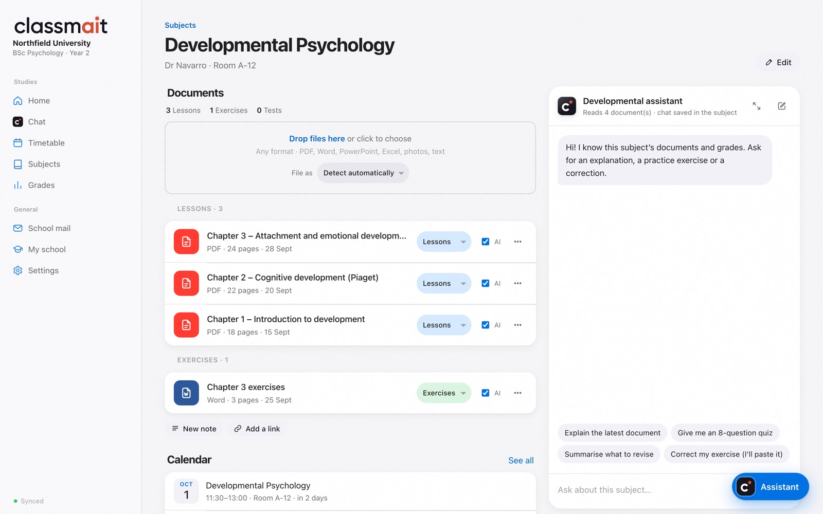823x514 pixels.
Task: Click the classmait logo
Action: [61, 25]
